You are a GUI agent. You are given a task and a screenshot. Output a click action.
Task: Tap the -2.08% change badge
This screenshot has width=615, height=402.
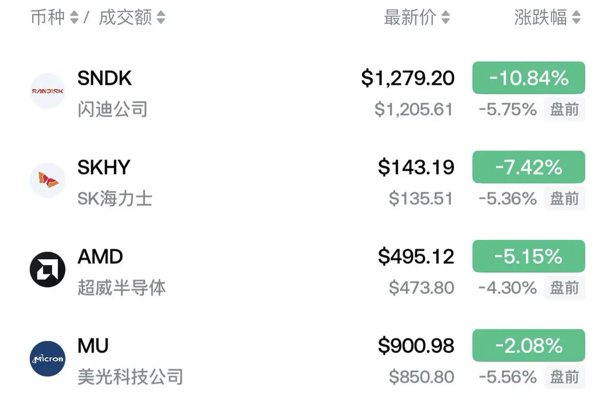click(x=529, y=346)
